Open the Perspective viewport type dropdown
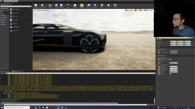Screen dimensions: 195x109 39,10
